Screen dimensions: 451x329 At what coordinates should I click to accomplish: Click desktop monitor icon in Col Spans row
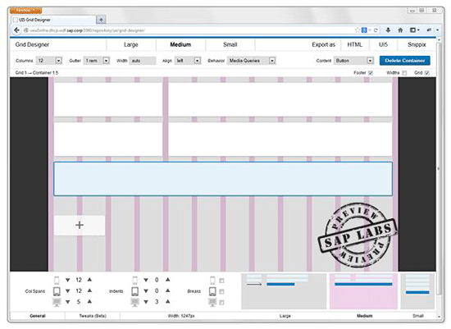point(57,302)
